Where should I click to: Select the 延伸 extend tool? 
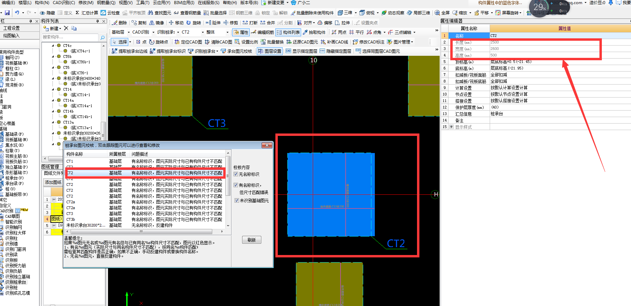(213, 23)
